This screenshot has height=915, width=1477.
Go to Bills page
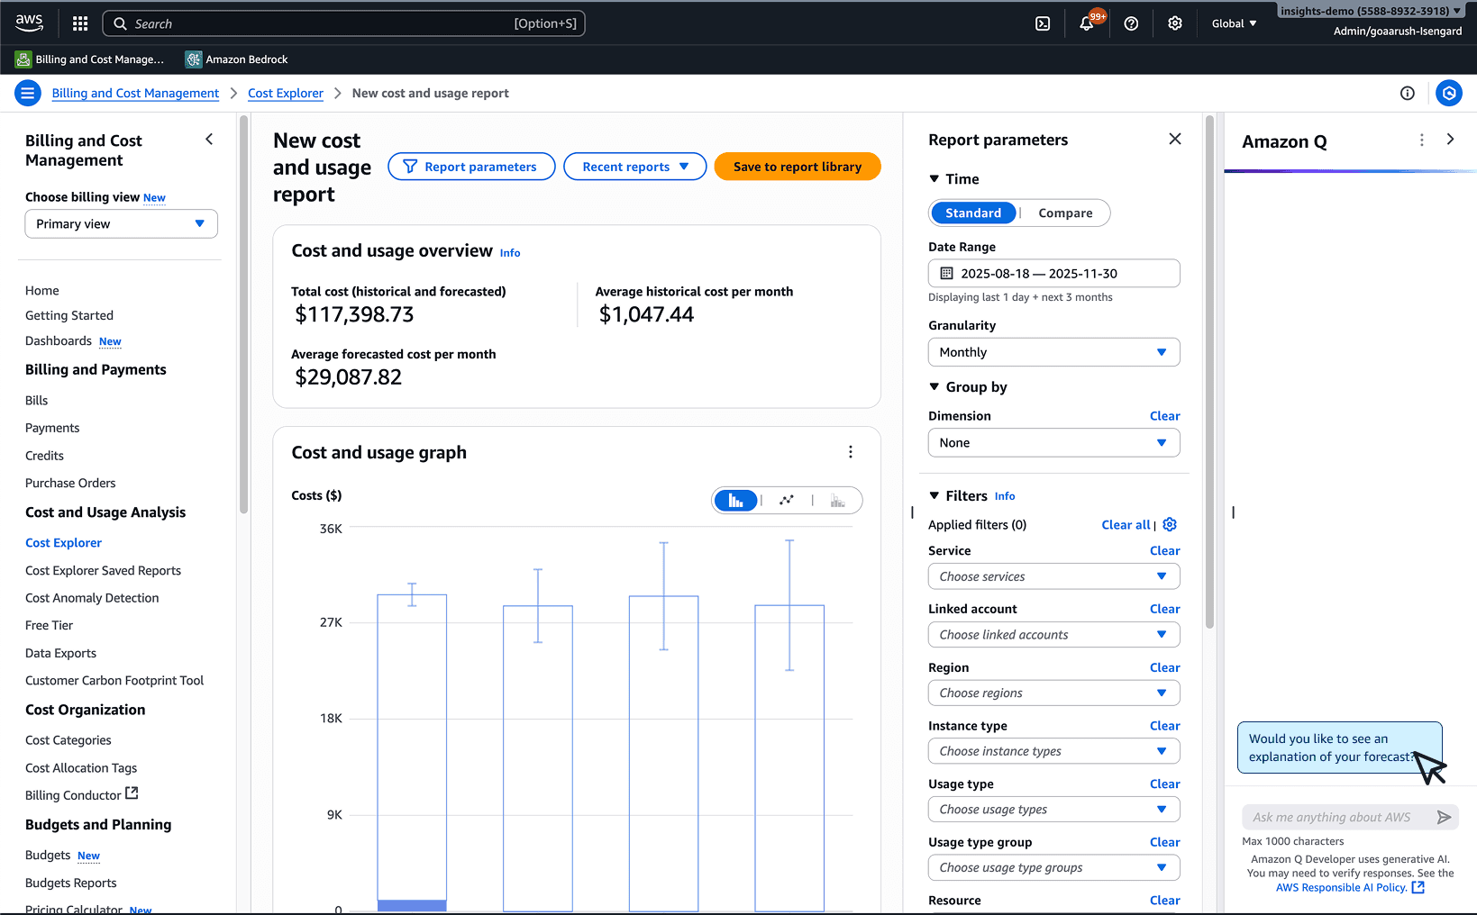(36, 401)
